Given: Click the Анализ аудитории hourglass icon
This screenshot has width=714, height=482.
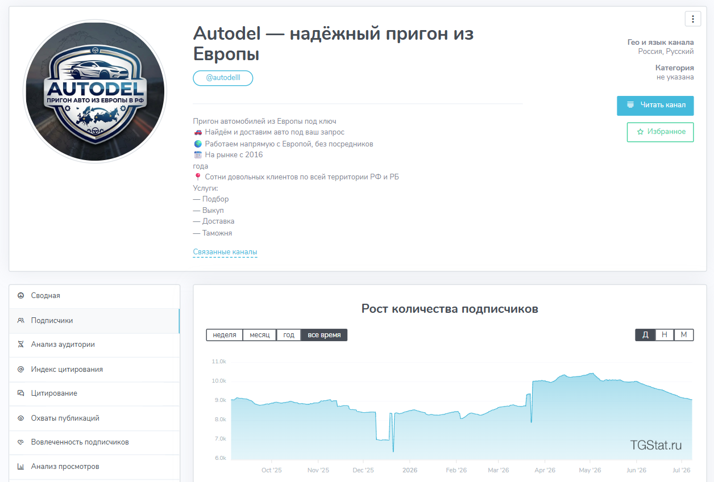Looking at the screenshot, I should pyautogui.click(x=20, y=345).
